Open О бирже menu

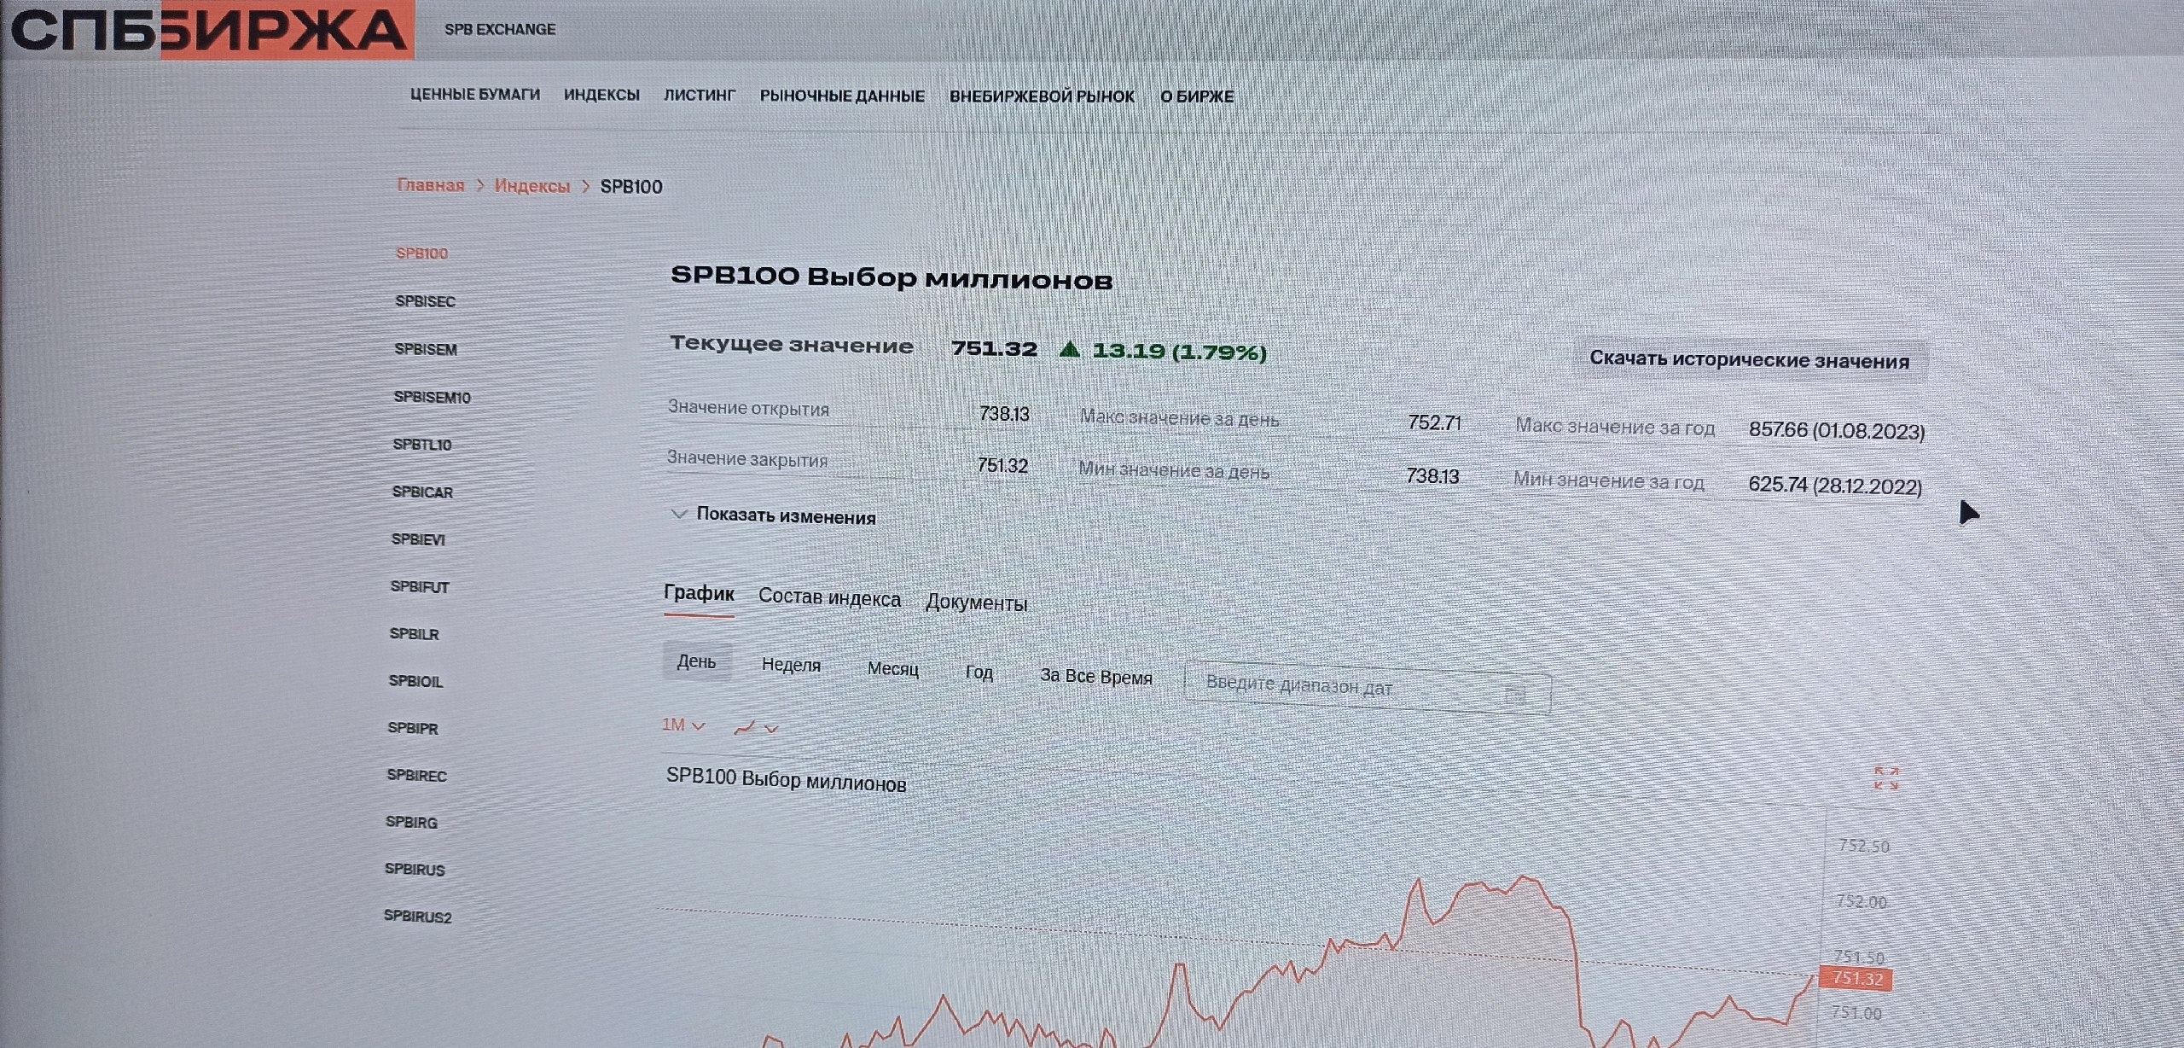[x=1197, y=96]
